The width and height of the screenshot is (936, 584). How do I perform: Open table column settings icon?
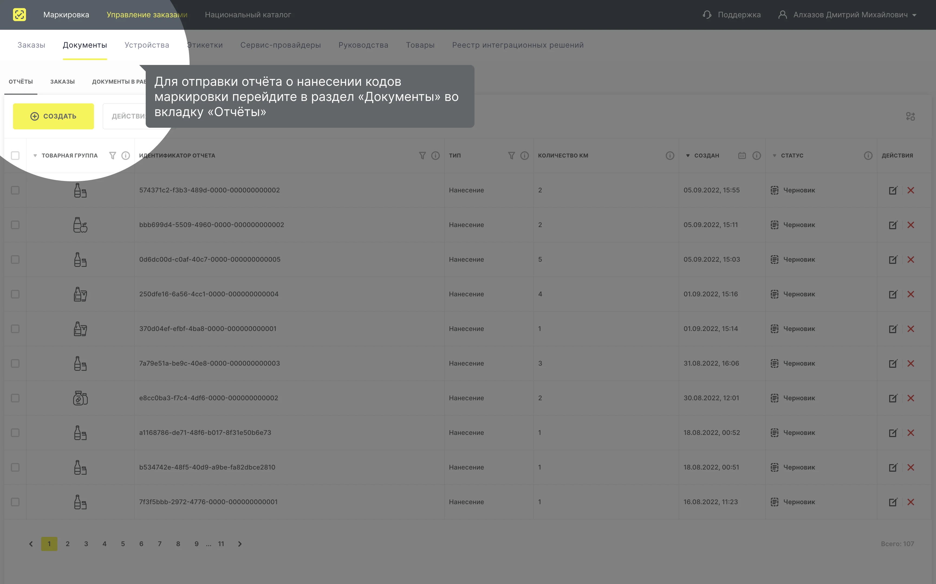[x=910, y=116]
